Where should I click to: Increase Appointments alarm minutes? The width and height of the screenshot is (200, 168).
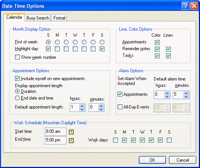(x=186, y=93)
